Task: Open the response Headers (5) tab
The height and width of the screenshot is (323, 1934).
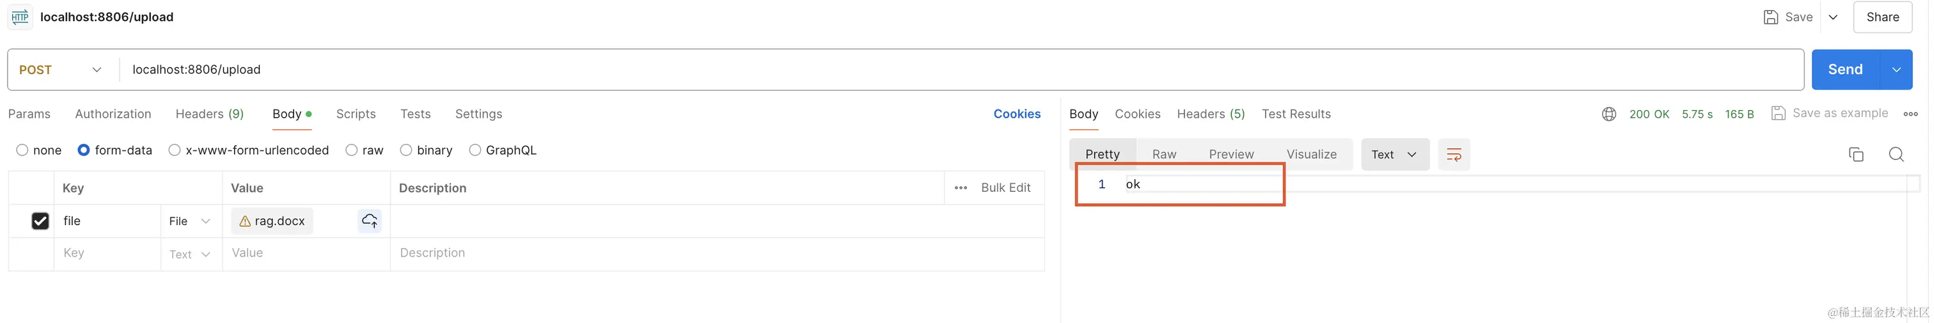Action: (1210, 114)
